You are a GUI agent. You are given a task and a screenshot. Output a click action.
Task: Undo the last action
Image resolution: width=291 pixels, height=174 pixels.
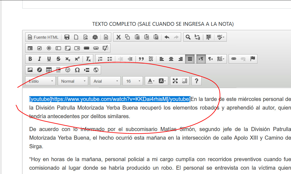(x=167, y=37)
